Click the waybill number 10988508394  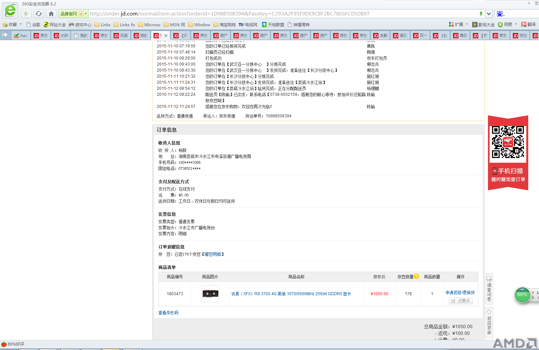click(279, 116)
